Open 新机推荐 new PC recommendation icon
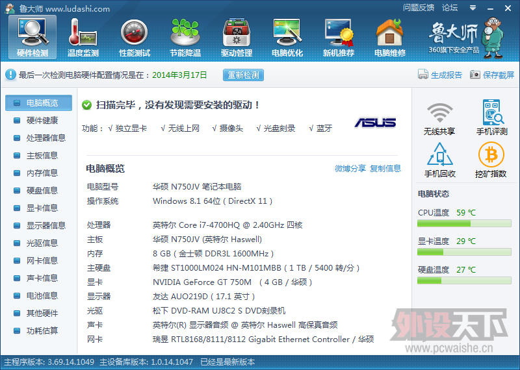 (339, 37)
